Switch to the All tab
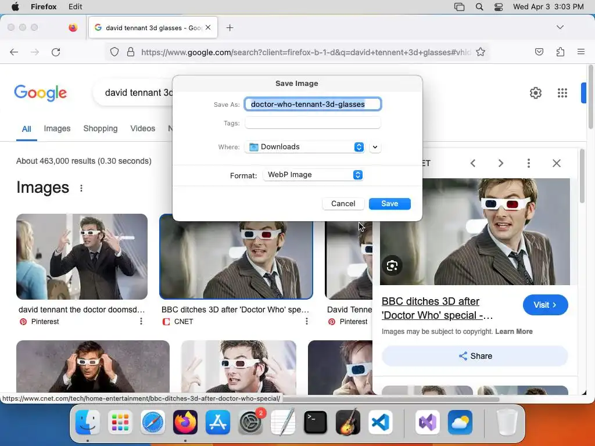Image resolution: width=595 pixels, height=446 pixels. (x=26, y=129)
